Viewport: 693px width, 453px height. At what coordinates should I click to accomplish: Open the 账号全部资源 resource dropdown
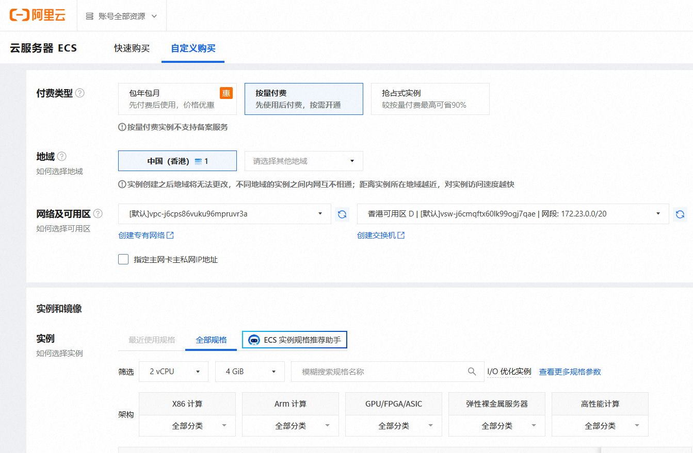click(122, 15)
